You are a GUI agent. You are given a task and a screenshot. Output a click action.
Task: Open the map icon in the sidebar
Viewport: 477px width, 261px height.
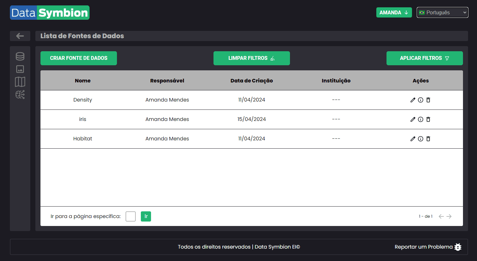click(x=20, y=82)
